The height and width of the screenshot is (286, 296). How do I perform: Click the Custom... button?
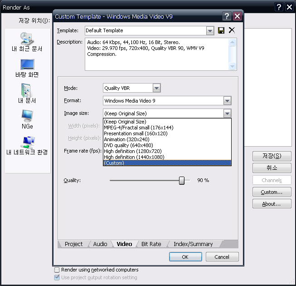pyautogui.click(x=272, y=192)
